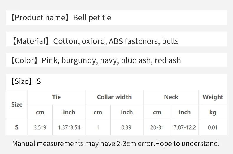Select the 0.39 collar width inch value
233x154 pixels.
point(127,127)
